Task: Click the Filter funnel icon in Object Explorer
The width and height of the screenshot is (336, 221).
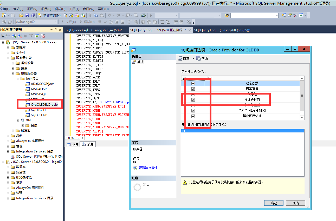Action: tap(31, 36)
